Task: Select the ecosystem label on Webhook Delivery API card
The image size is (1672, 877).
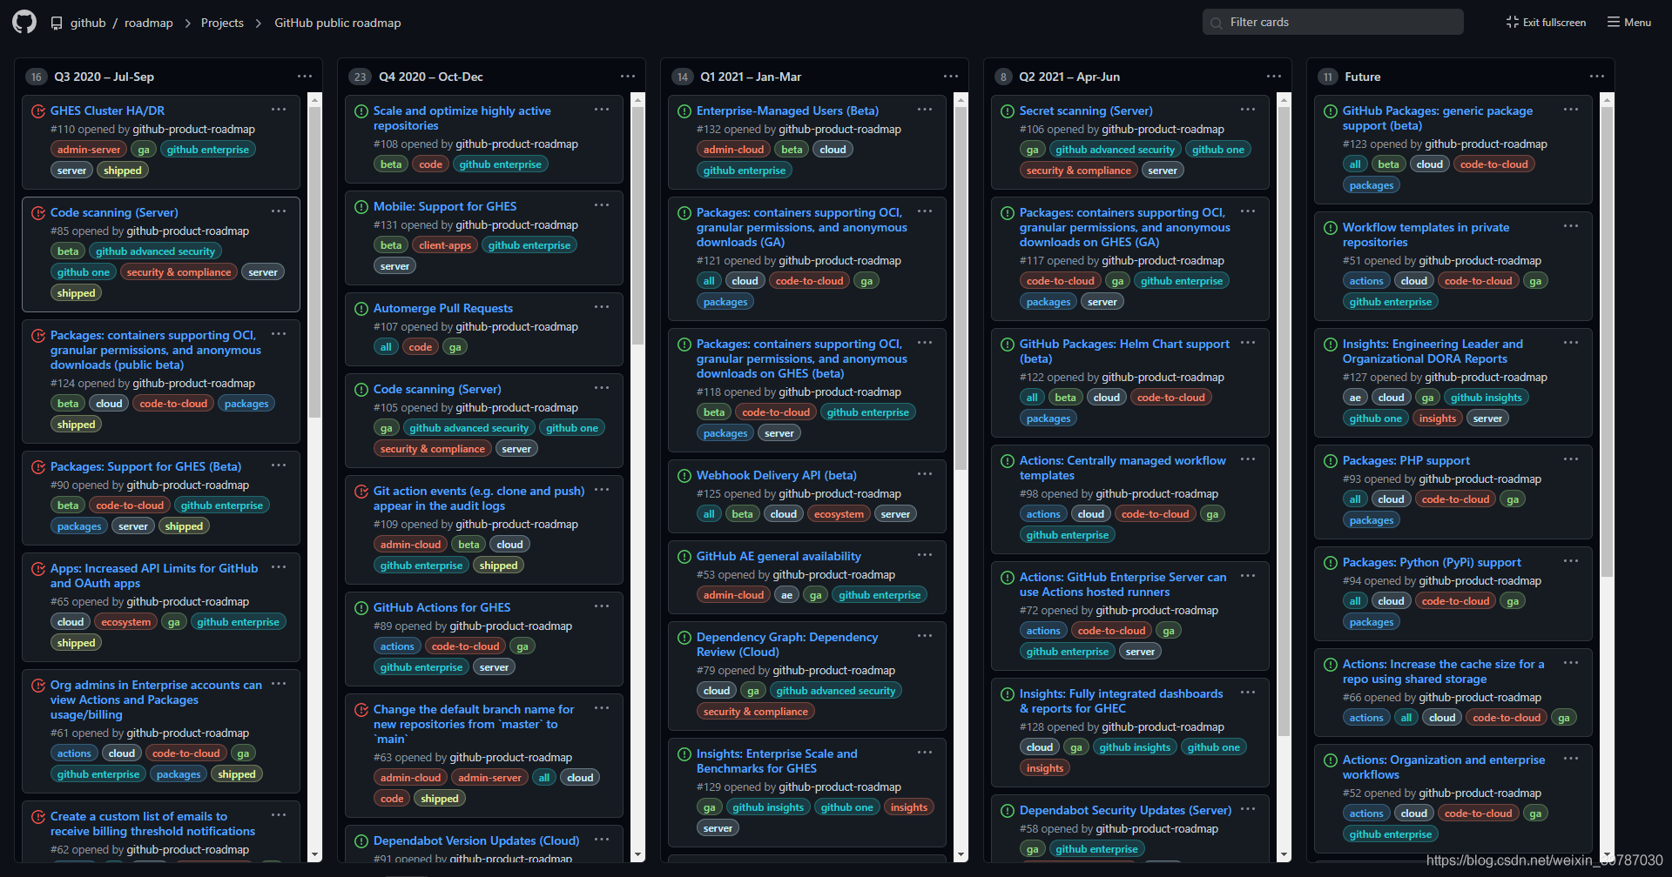Action: click(839, 514)
